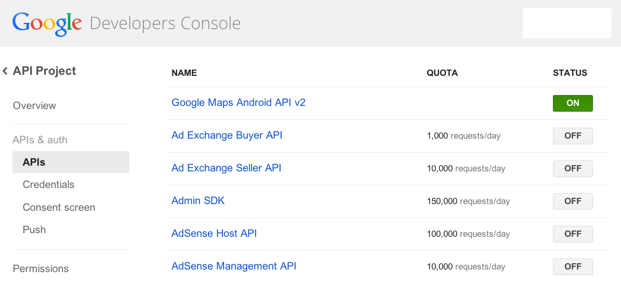The height and width of the screenshot is (283, 621).
Task: Switch on Ad Exchange Seller API
Action: pos(573,169)
